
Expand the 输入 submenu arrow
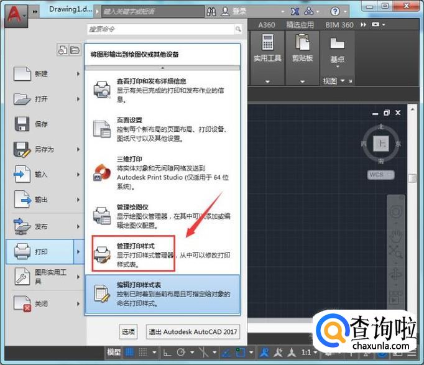coord(78,174)
